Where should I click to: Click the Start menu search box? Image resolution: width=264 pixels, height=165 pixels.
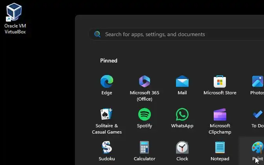coord(176,34)
